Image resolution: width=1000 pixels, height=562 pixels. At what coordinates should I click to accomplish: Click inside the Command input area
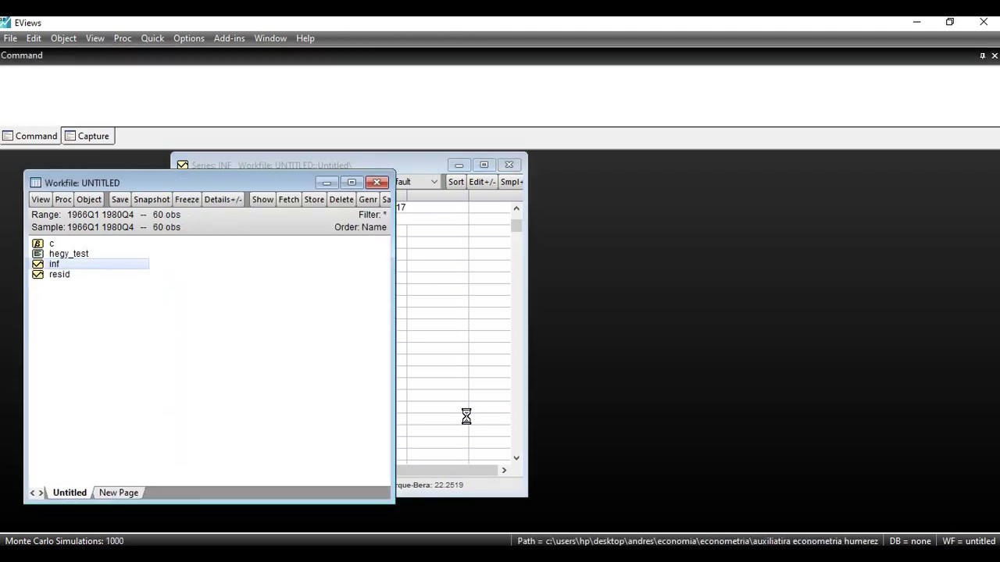coord(500,94)
